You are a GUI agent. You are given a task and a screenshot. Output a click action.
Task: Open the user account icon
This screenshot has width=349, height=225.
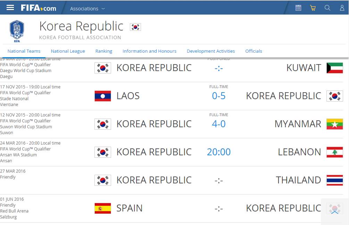click(342, 8)
